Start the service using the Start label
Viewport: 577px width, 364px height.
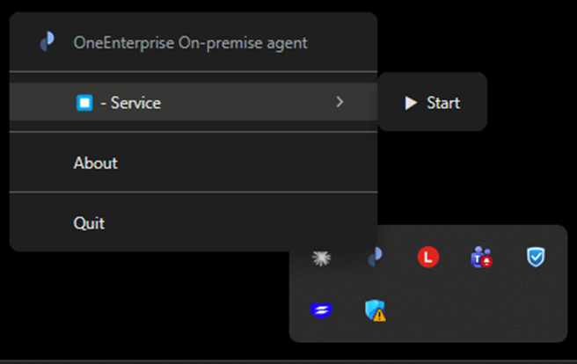[442, 103]
